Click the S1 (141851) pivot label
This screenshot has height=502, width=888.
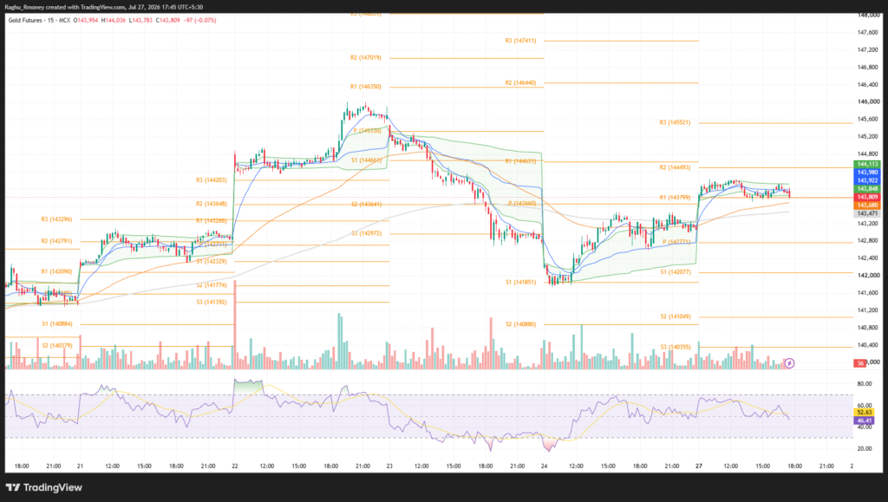pos(521,282)
